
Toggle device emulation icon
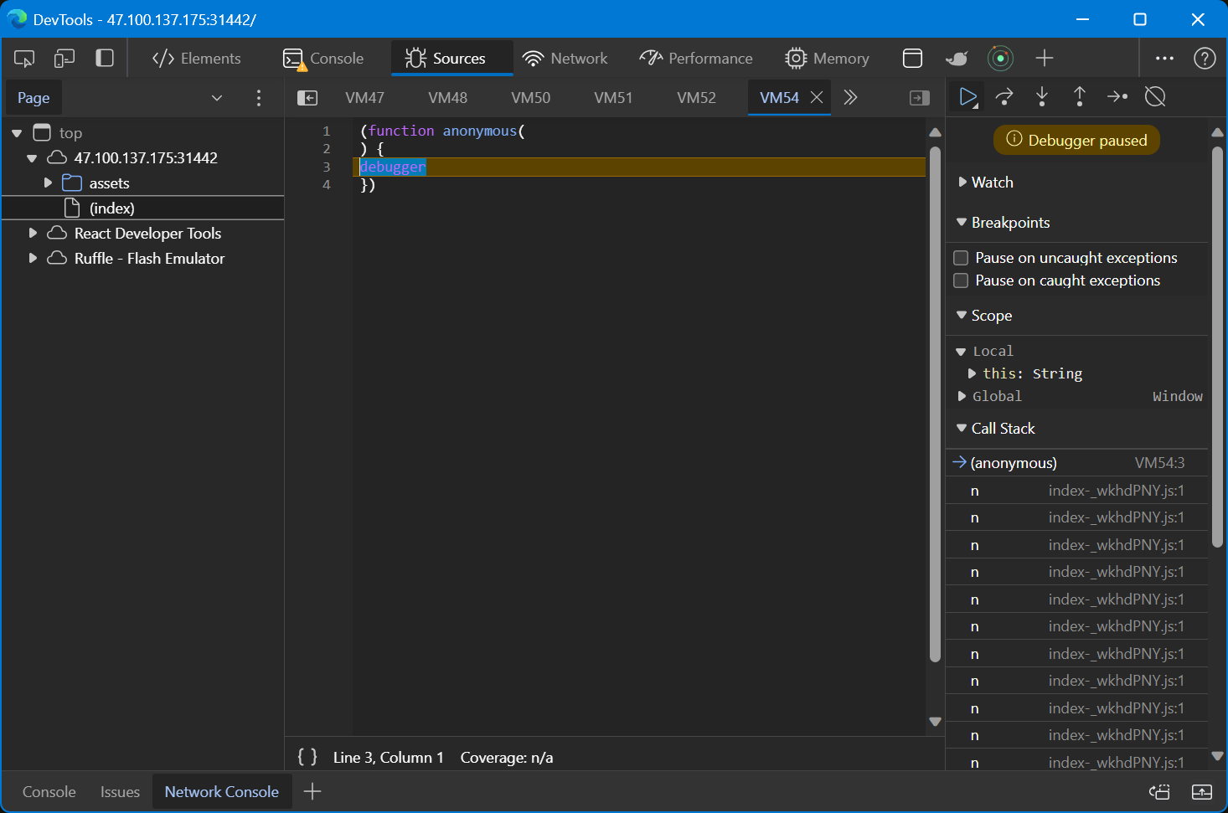click(x=64, y=59)
